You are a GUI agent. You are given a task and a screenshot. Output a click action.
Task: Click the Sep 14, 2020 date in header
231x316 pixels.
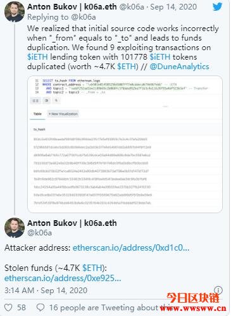point(173,7)
